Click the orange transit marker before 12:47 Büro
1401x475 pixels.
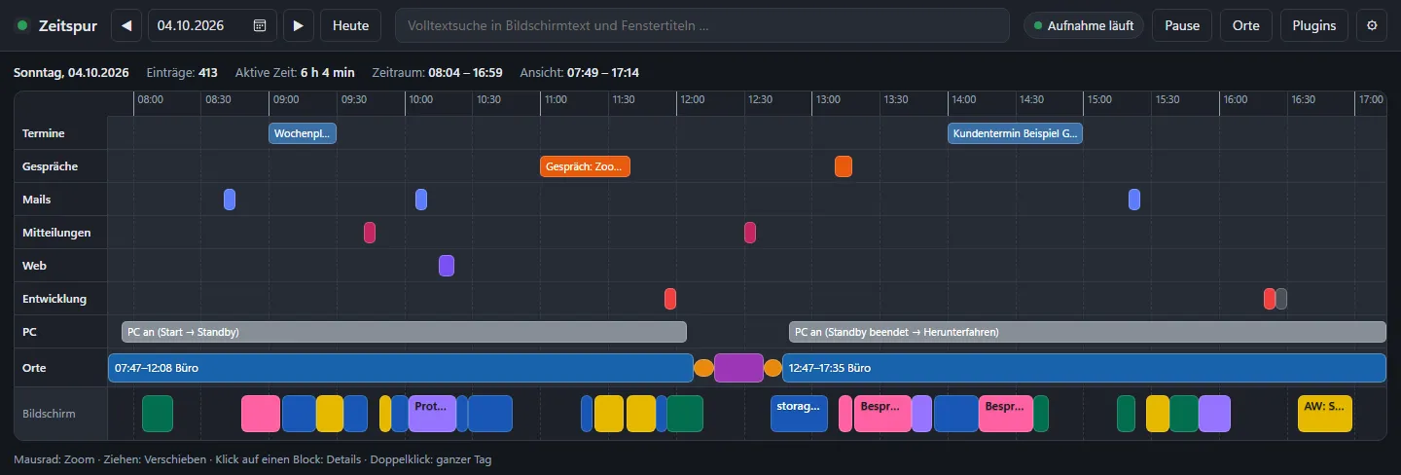(x=772, y=368)
